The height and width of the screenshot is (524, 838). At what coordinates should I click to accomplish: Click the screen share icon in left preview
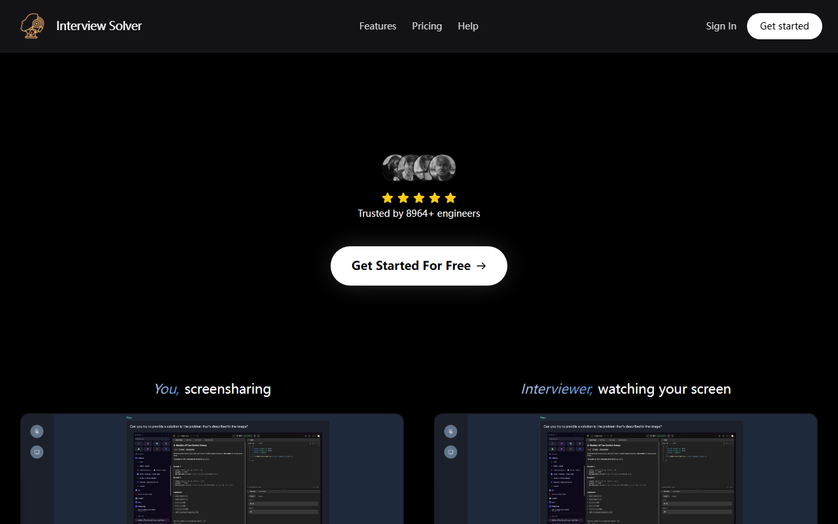coord(37,452)
